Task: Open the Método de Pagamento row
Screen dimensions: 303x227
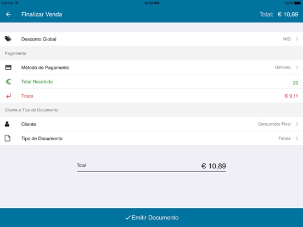Action: 151,67
